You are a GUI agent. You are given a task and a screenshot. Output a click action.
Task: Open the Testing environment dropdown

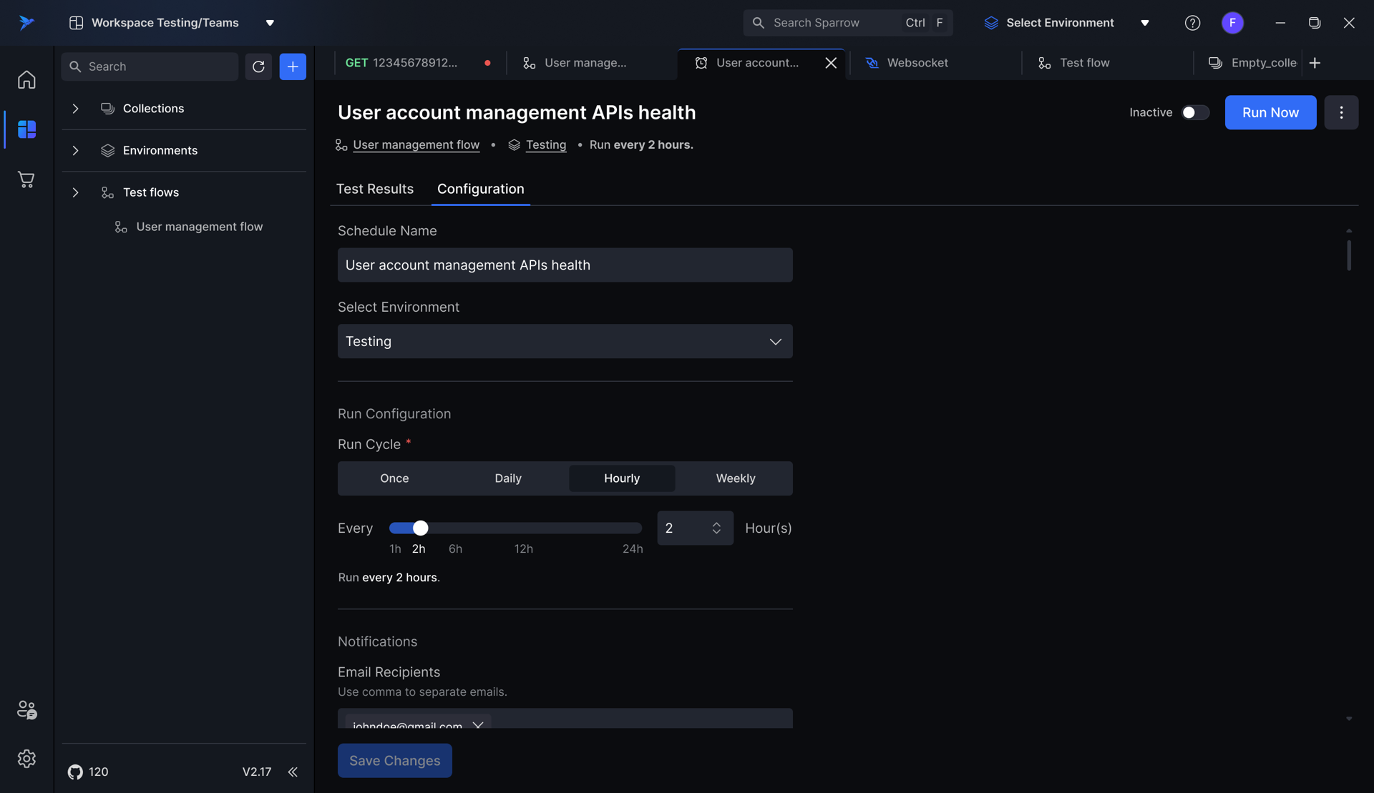pos(565,342)
